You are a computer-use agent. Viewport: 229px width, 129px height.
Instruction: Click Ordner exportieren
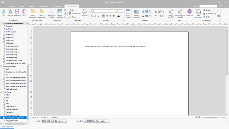33,13
